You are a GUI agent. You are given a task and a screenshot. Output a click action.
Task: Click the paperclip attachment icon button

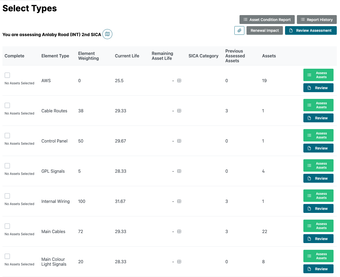pos(239,30)
